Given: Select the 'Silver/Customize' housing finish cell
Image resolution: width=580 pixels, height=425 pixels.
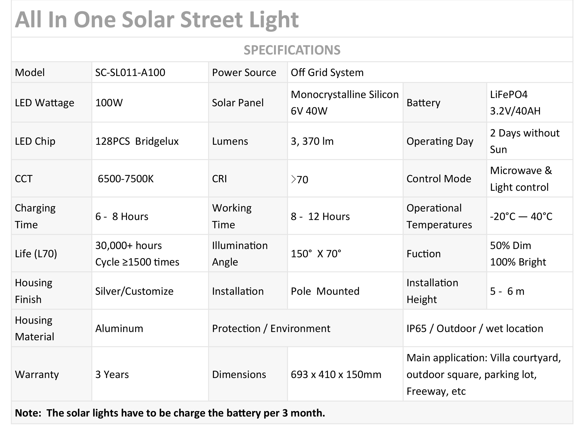Looking at the screenshot, I should (x=134, y=291).
